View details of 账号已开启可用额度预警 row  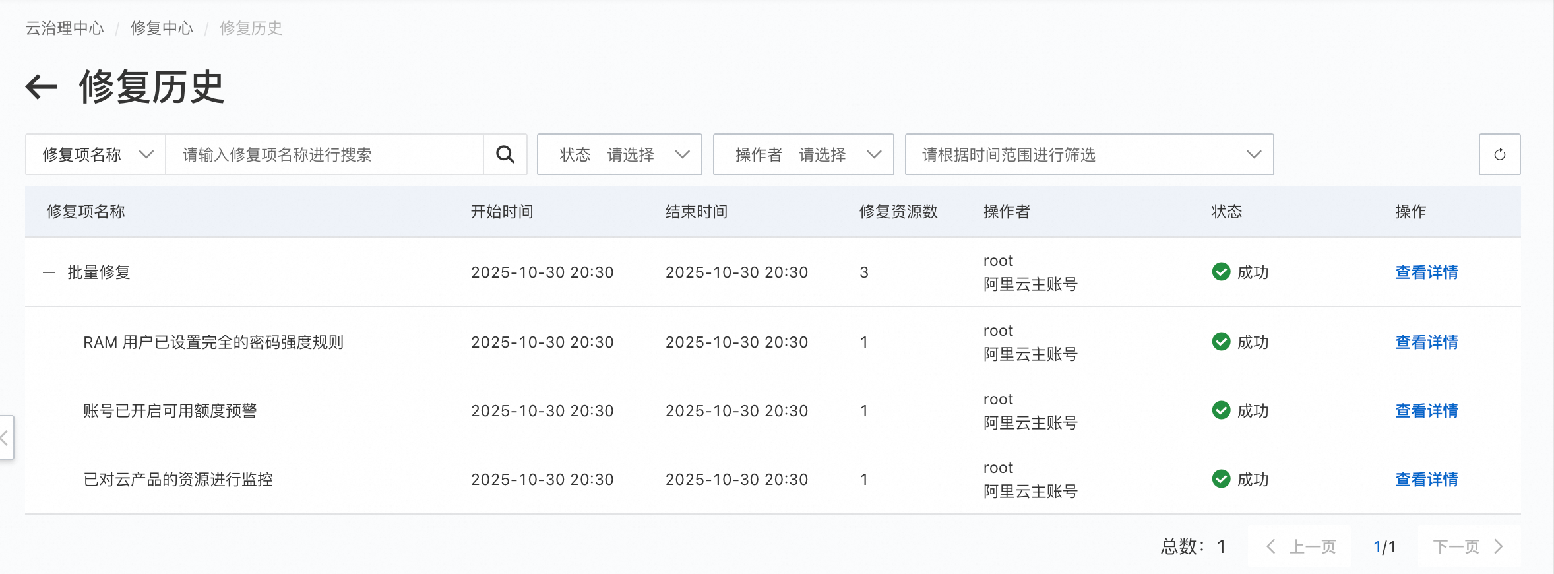1427,411
